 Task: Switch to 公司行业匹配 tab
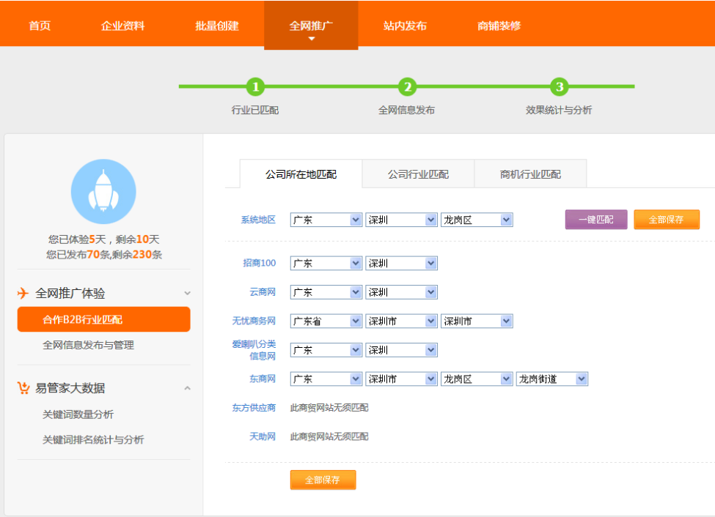[418, 174]
